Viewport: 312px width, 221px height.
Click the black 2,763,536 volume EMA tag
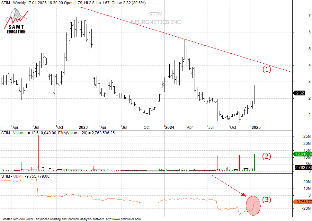pos(303,168)
